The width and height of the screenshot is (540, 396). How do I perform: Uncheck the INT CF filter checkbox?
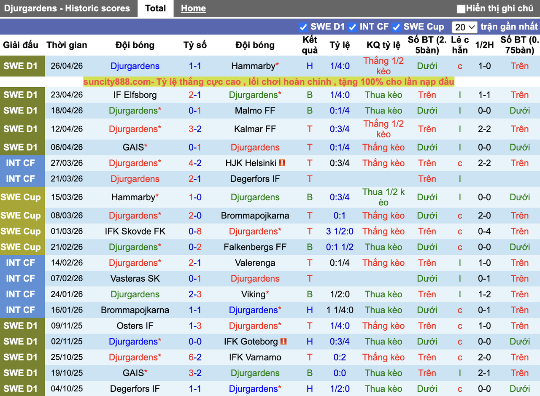coord(352,27)
